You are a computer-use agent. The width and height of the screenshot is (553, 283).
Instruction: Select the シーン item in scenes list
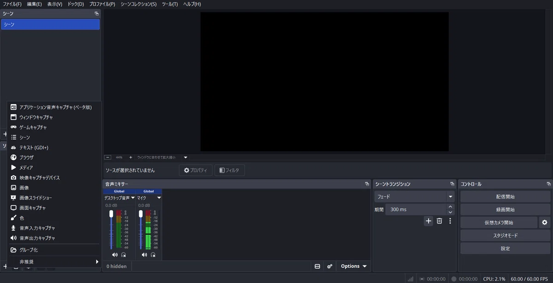coord(50,24)
